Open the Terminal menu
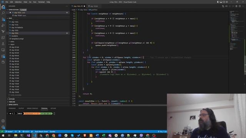Image resolution: width=246 pixels, height=138 pixels. coord(42,2)
